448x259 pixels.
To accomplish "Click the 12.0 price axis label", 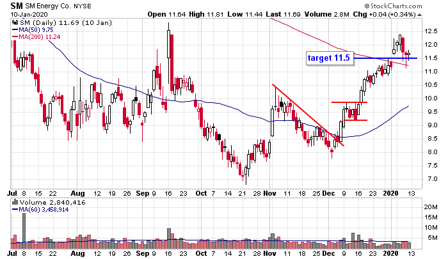I will (x=431, y=45).
